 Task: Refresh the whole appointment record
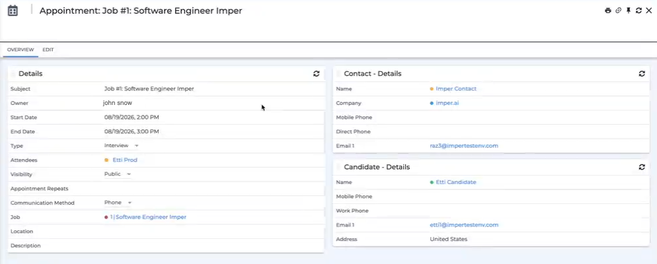(638, 11)
